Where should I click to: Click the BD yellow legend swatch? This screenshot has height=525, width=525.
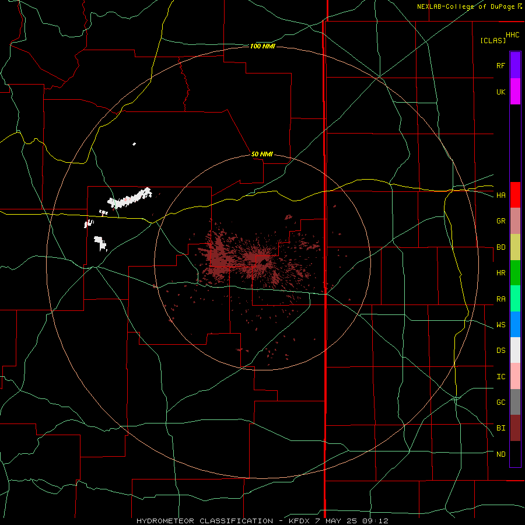(x=515, y=247)
